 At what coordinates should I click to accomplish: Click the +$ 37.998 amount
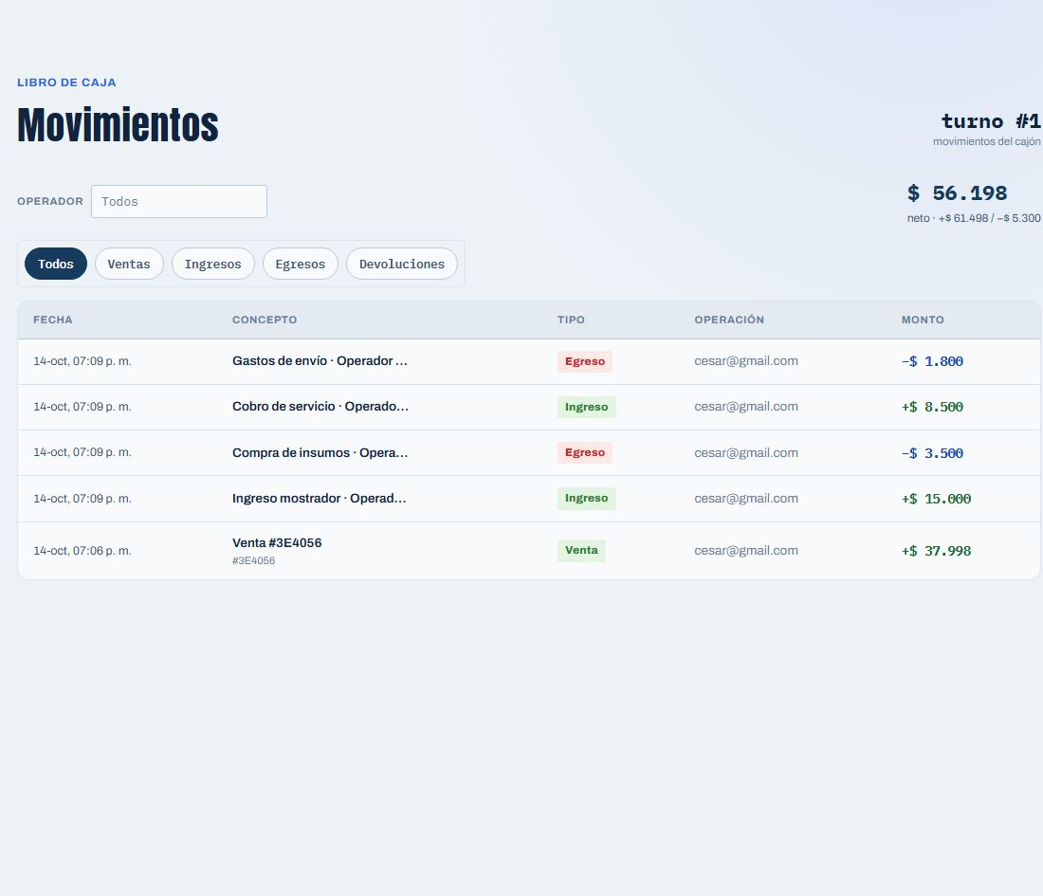936,551
